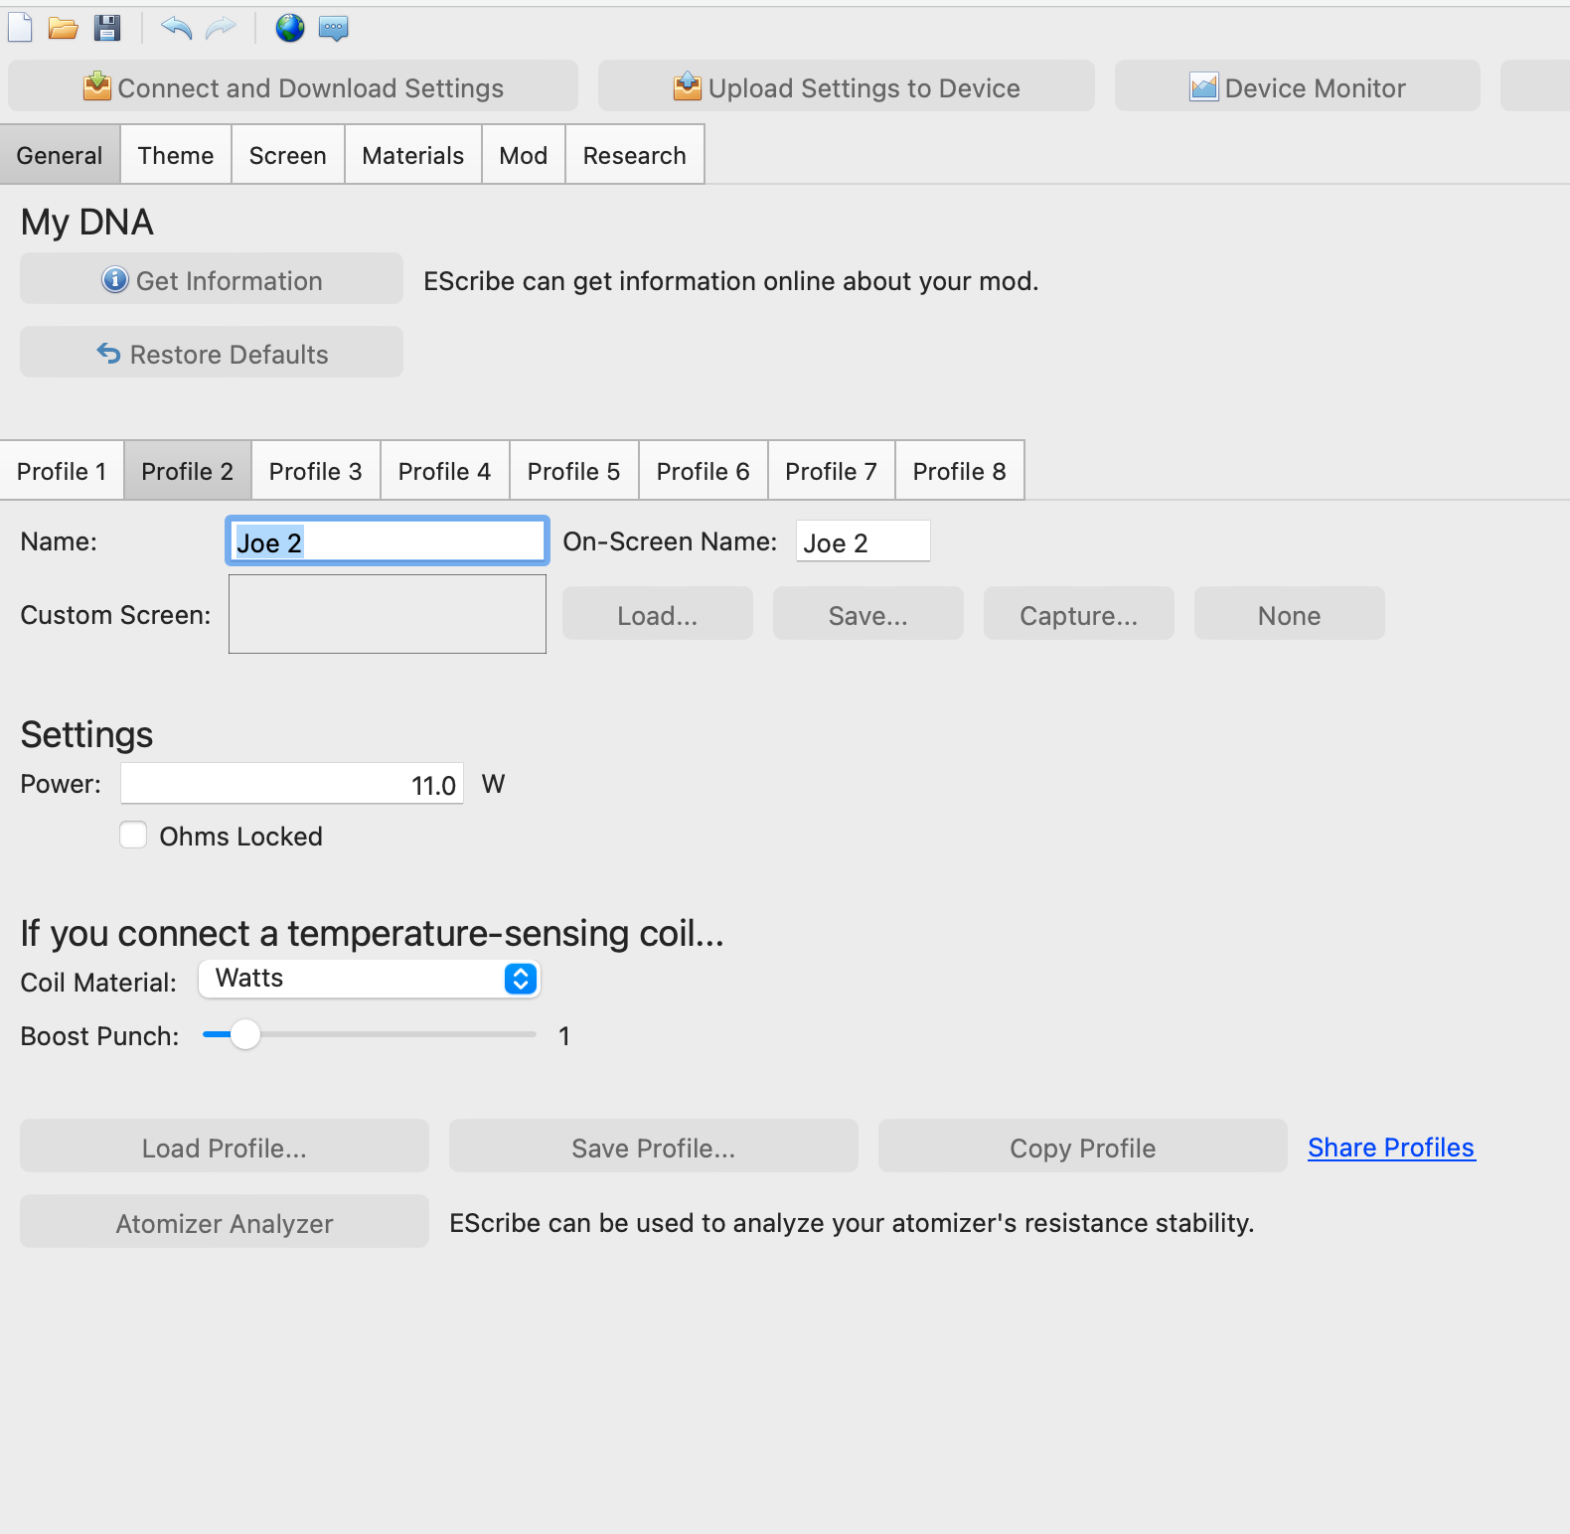Click the Share Profiles link

[1391, 1148]
